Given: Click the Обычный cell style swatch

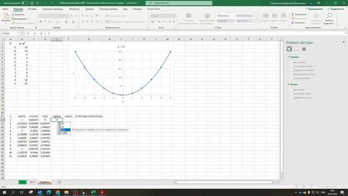Looking at the screenshot, I should click(225, 16).
